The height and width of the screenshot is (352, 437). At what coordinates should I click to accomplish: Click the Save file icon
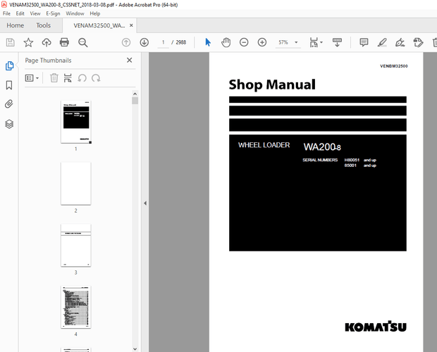point(11,42)
